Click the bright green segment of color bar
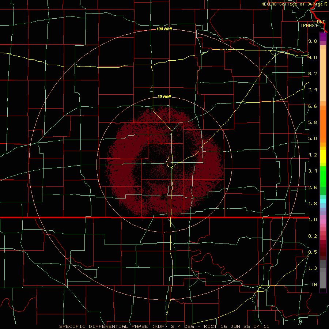 323,177
